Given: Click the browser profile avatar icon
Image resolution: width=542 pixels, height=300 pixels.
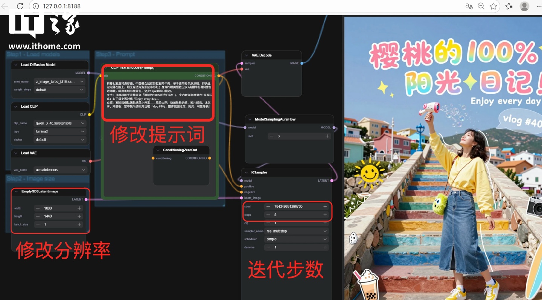Looking at the screenshot, I should pos(524,6).
